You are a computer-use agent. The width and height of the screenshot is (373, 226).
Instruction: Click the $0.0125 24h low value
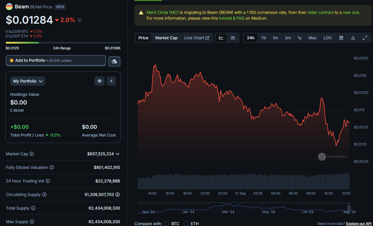(12, 48)
